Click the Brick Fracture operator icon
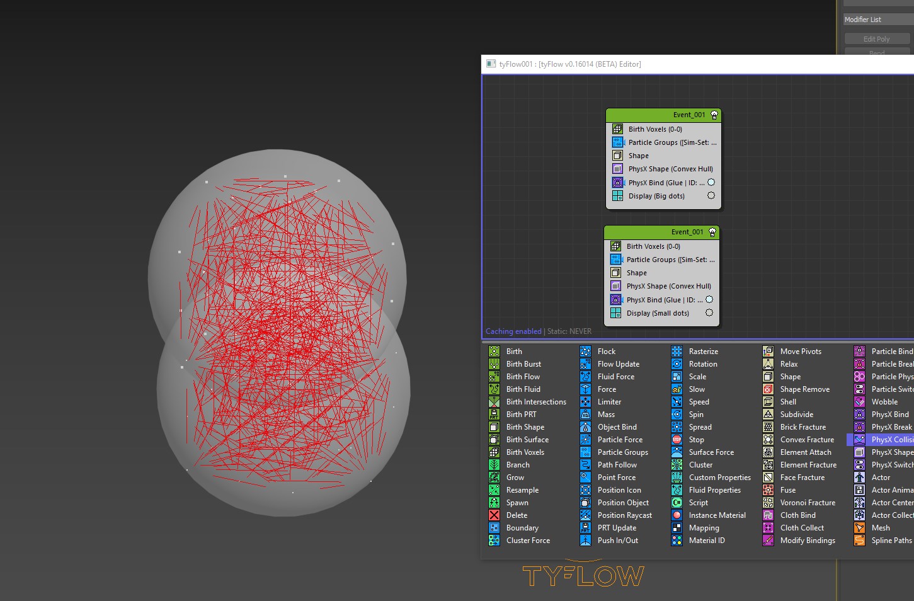The image size is (914, 601). [x=768, y=427]
